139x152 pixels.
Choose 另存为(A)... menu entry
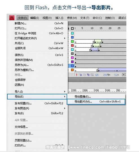coord(37,65)
